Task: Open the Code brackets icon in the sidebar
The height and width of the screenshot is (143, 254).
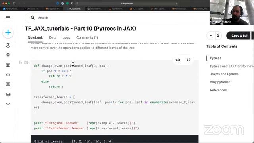Action: 8,75
